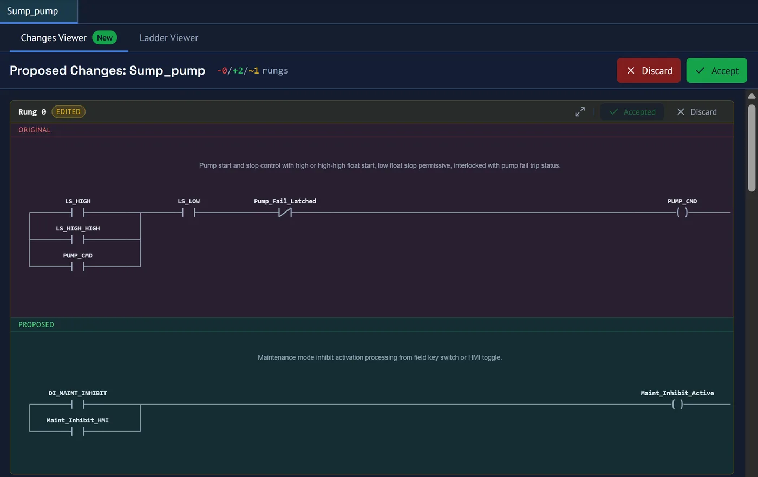This screenshot has width=758, height=477.
Task: Click the rungs change count summary
Action: click(x=252, y=70)
